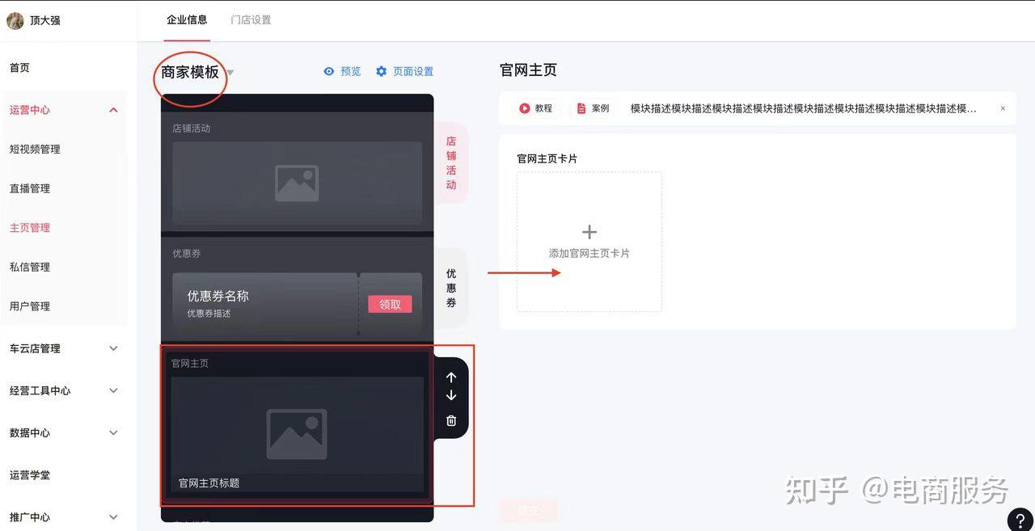Click the 领取 coupon button
The height and width of the screenshot is (531, 1035).
coord(390,304)
